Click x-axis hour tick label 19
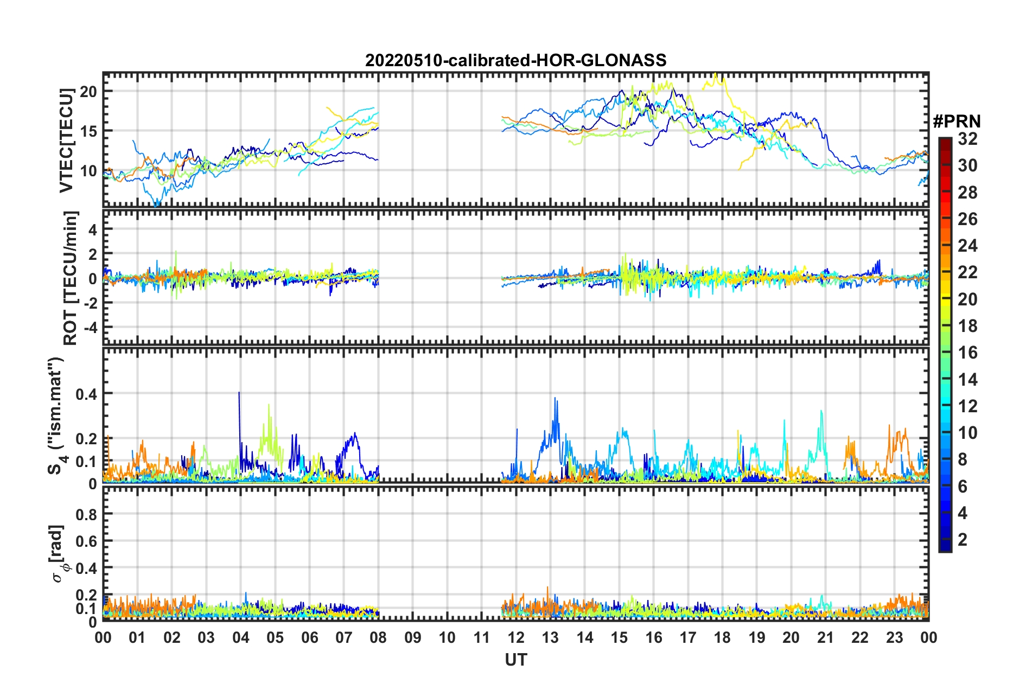This screenshot has height=690, width=1032. coord(756,637)
